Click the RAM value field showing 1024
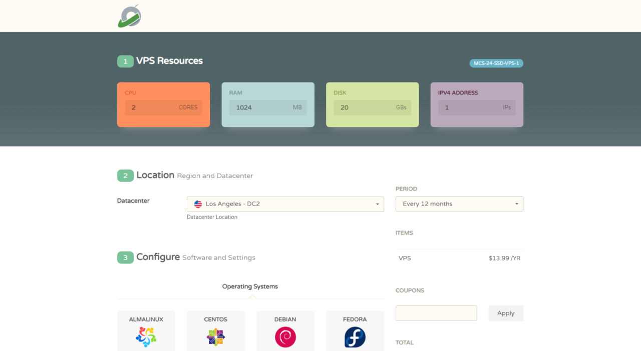The image size is (641, 351). click(268, 107)
